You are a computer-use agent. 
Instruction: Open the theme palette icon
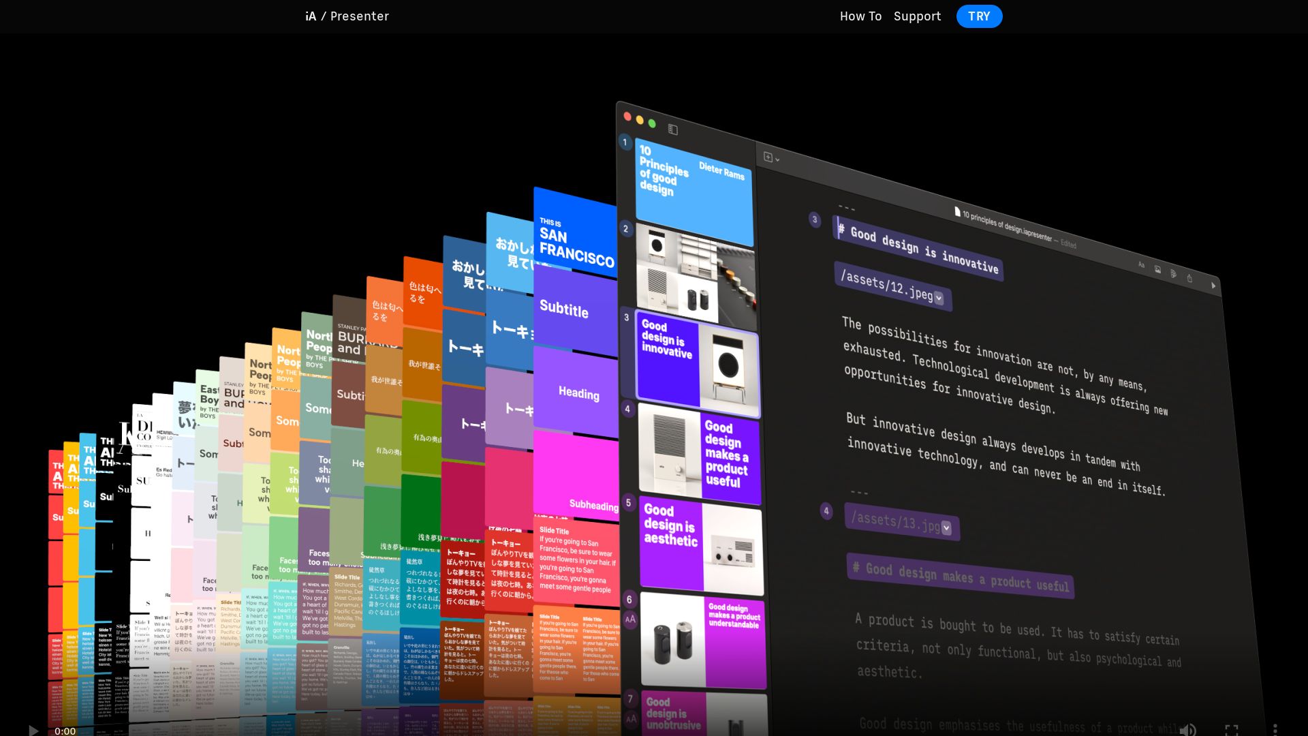point(1173,273)
